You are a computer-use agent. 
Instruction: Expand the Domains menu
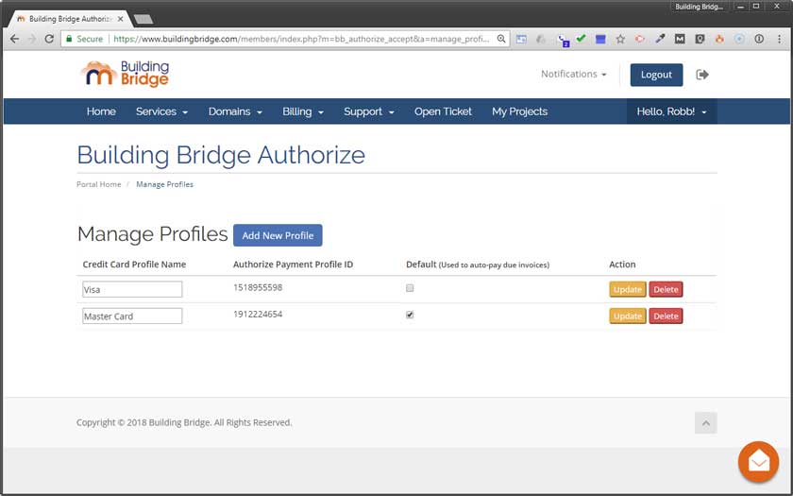coord(235,111)
